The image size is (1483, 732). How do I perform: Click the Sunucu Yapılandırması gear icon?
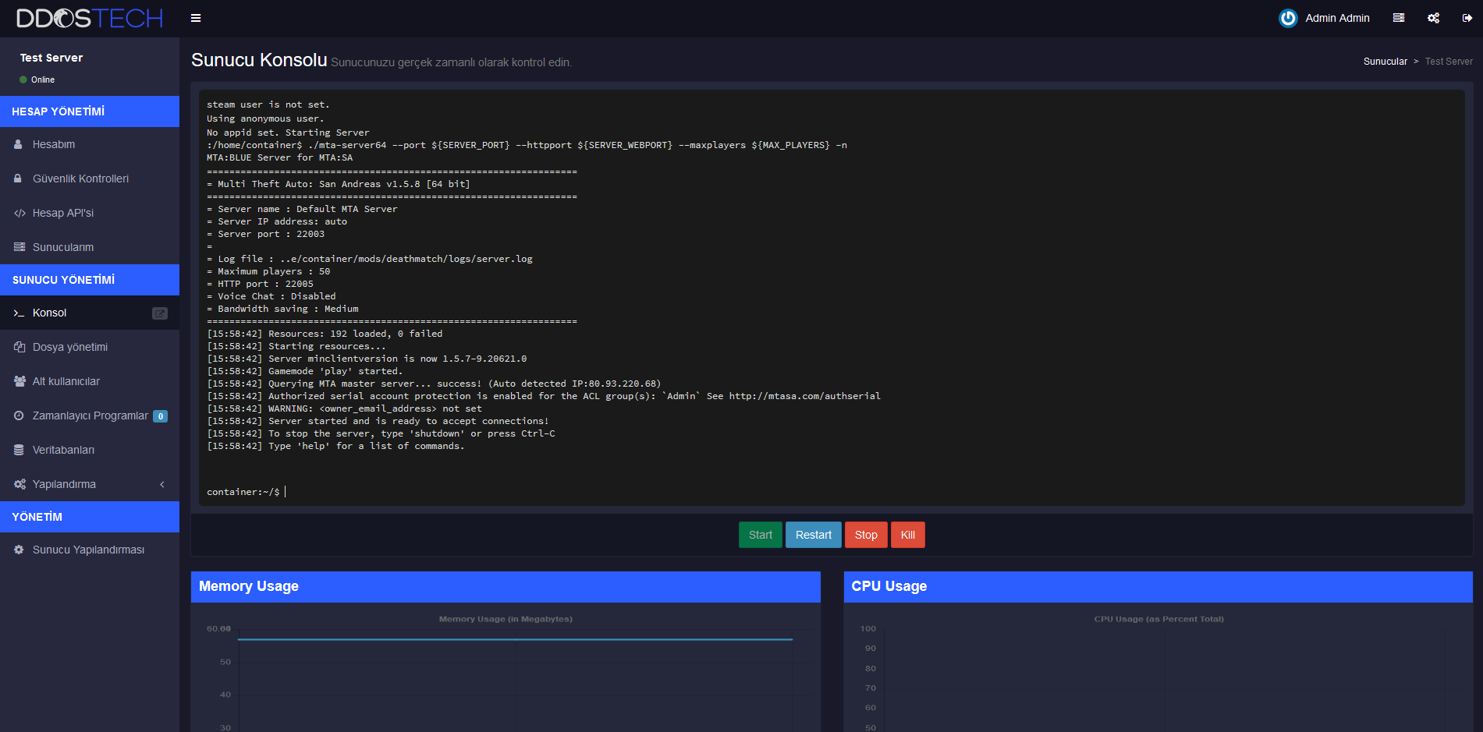[19, 550]
